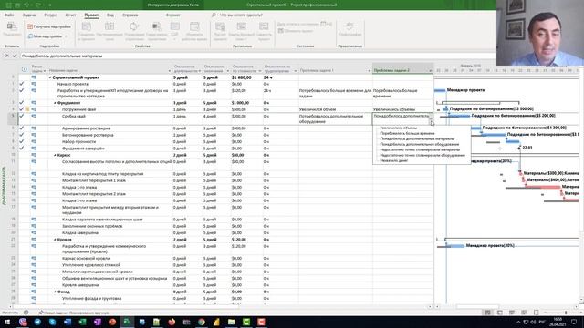Select 'Понадобились дополнительные материалы' list option
Image resolution: width=584 pixels, height=328 pixels.
(x=417, y=138)
